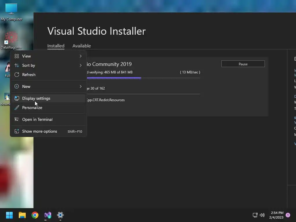The width and height of the screenshot is (296, 222).
Task: Open the Settings gear in the taskbar
Action: tap(60, 215)
